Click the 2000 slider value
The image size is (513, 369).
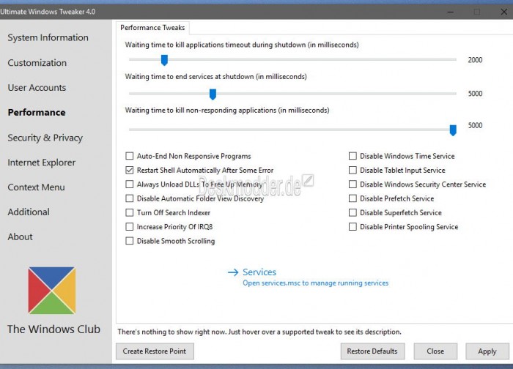coord(475,60)
